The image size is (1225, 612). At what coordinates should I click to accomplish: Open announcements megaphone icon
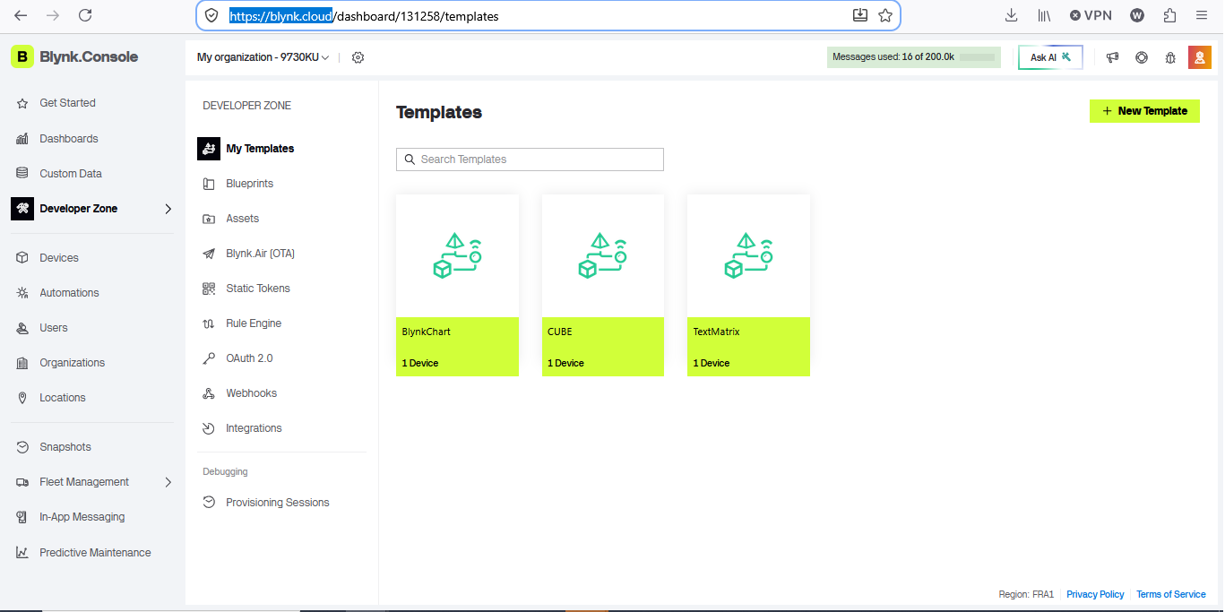coord(1112,57)
